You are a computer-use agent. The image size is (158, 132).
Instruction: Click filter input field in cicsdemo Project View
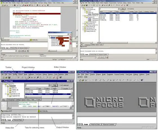click(x=37, y=85)
